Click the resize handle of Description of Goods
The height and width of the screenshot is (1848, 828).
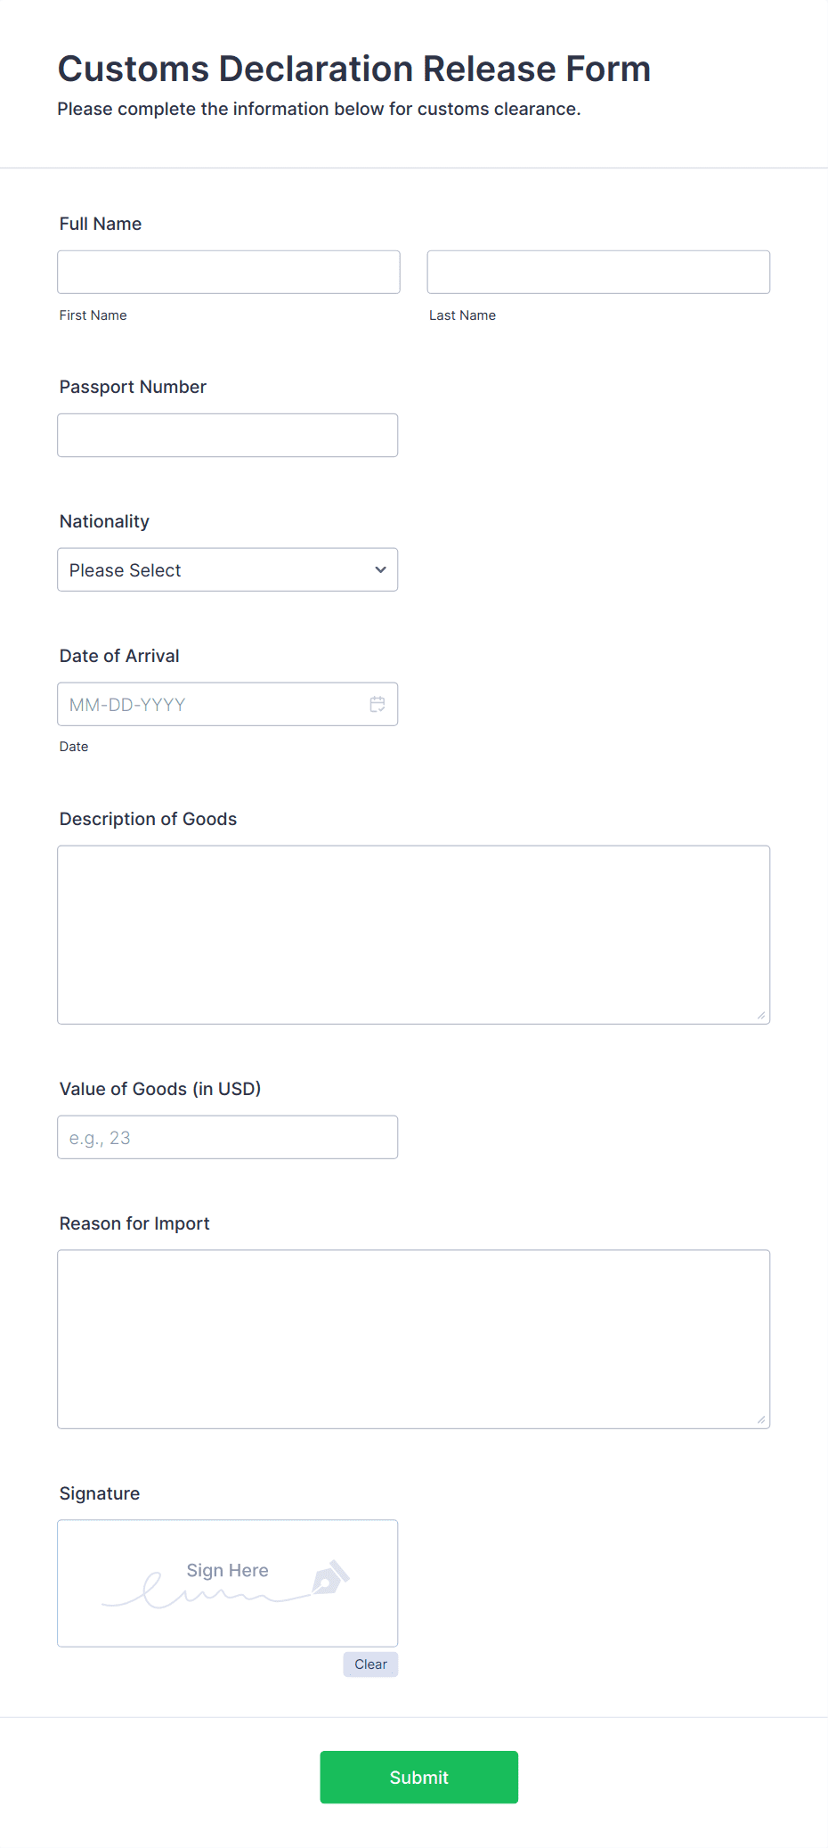[763, 1015]
